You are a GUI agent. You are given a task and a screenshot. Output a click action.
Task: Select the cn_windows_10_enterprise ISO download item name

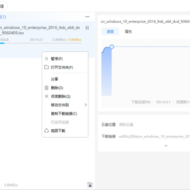pyautogui.click(x=40, y=30)
